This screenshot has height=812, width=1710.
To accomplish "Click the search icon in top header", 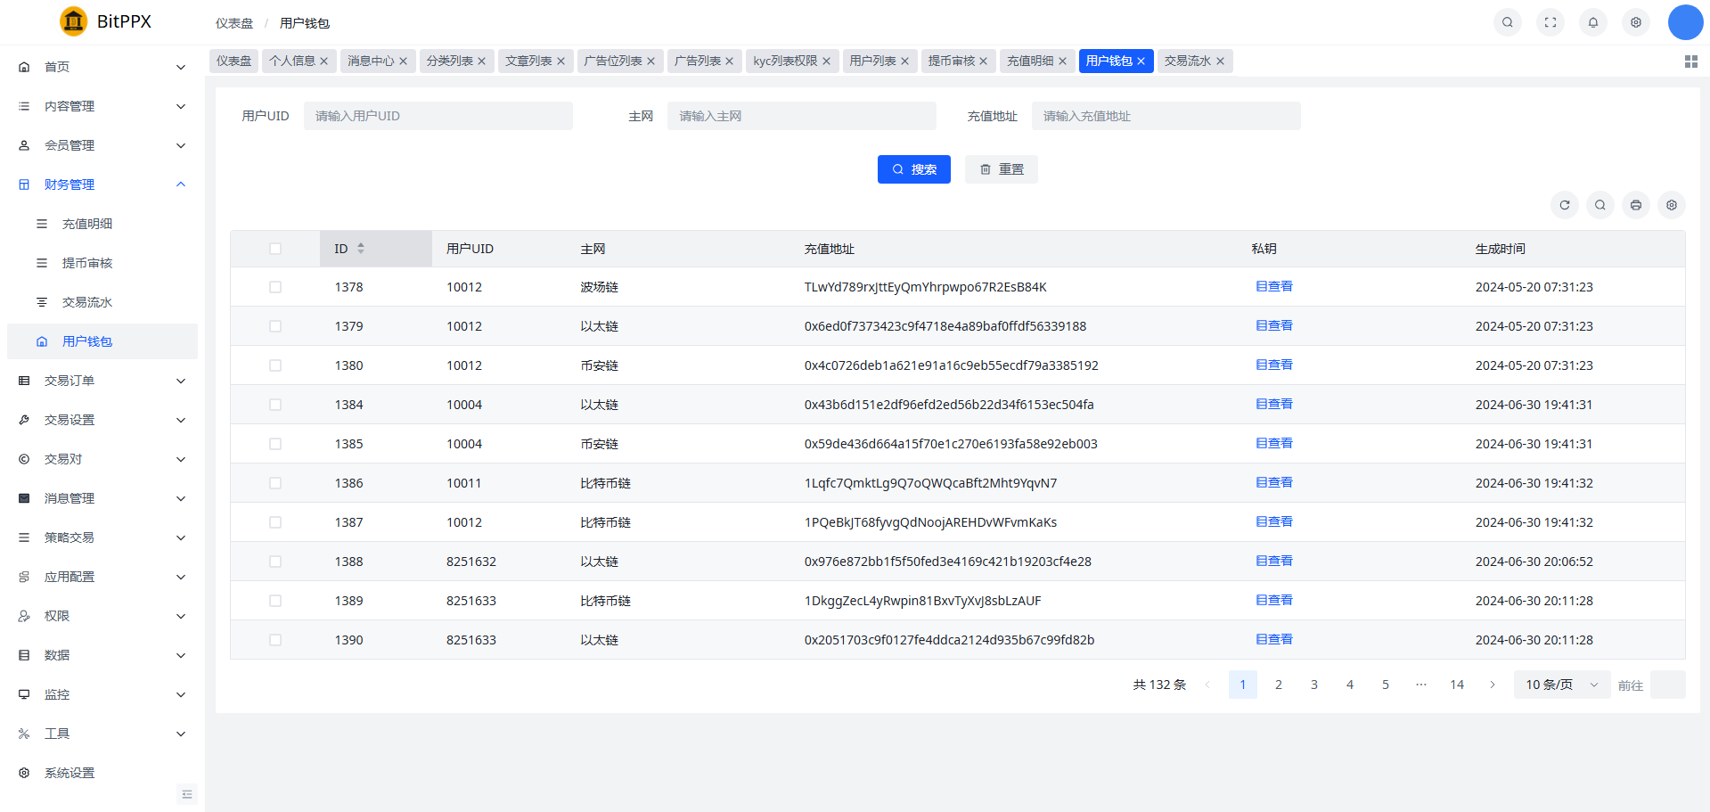I will [x=1507, y=22].
